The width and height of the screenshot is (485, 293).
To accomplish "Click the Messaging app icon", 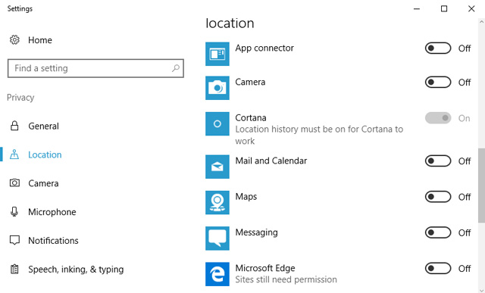I will [x=217, y=238].
